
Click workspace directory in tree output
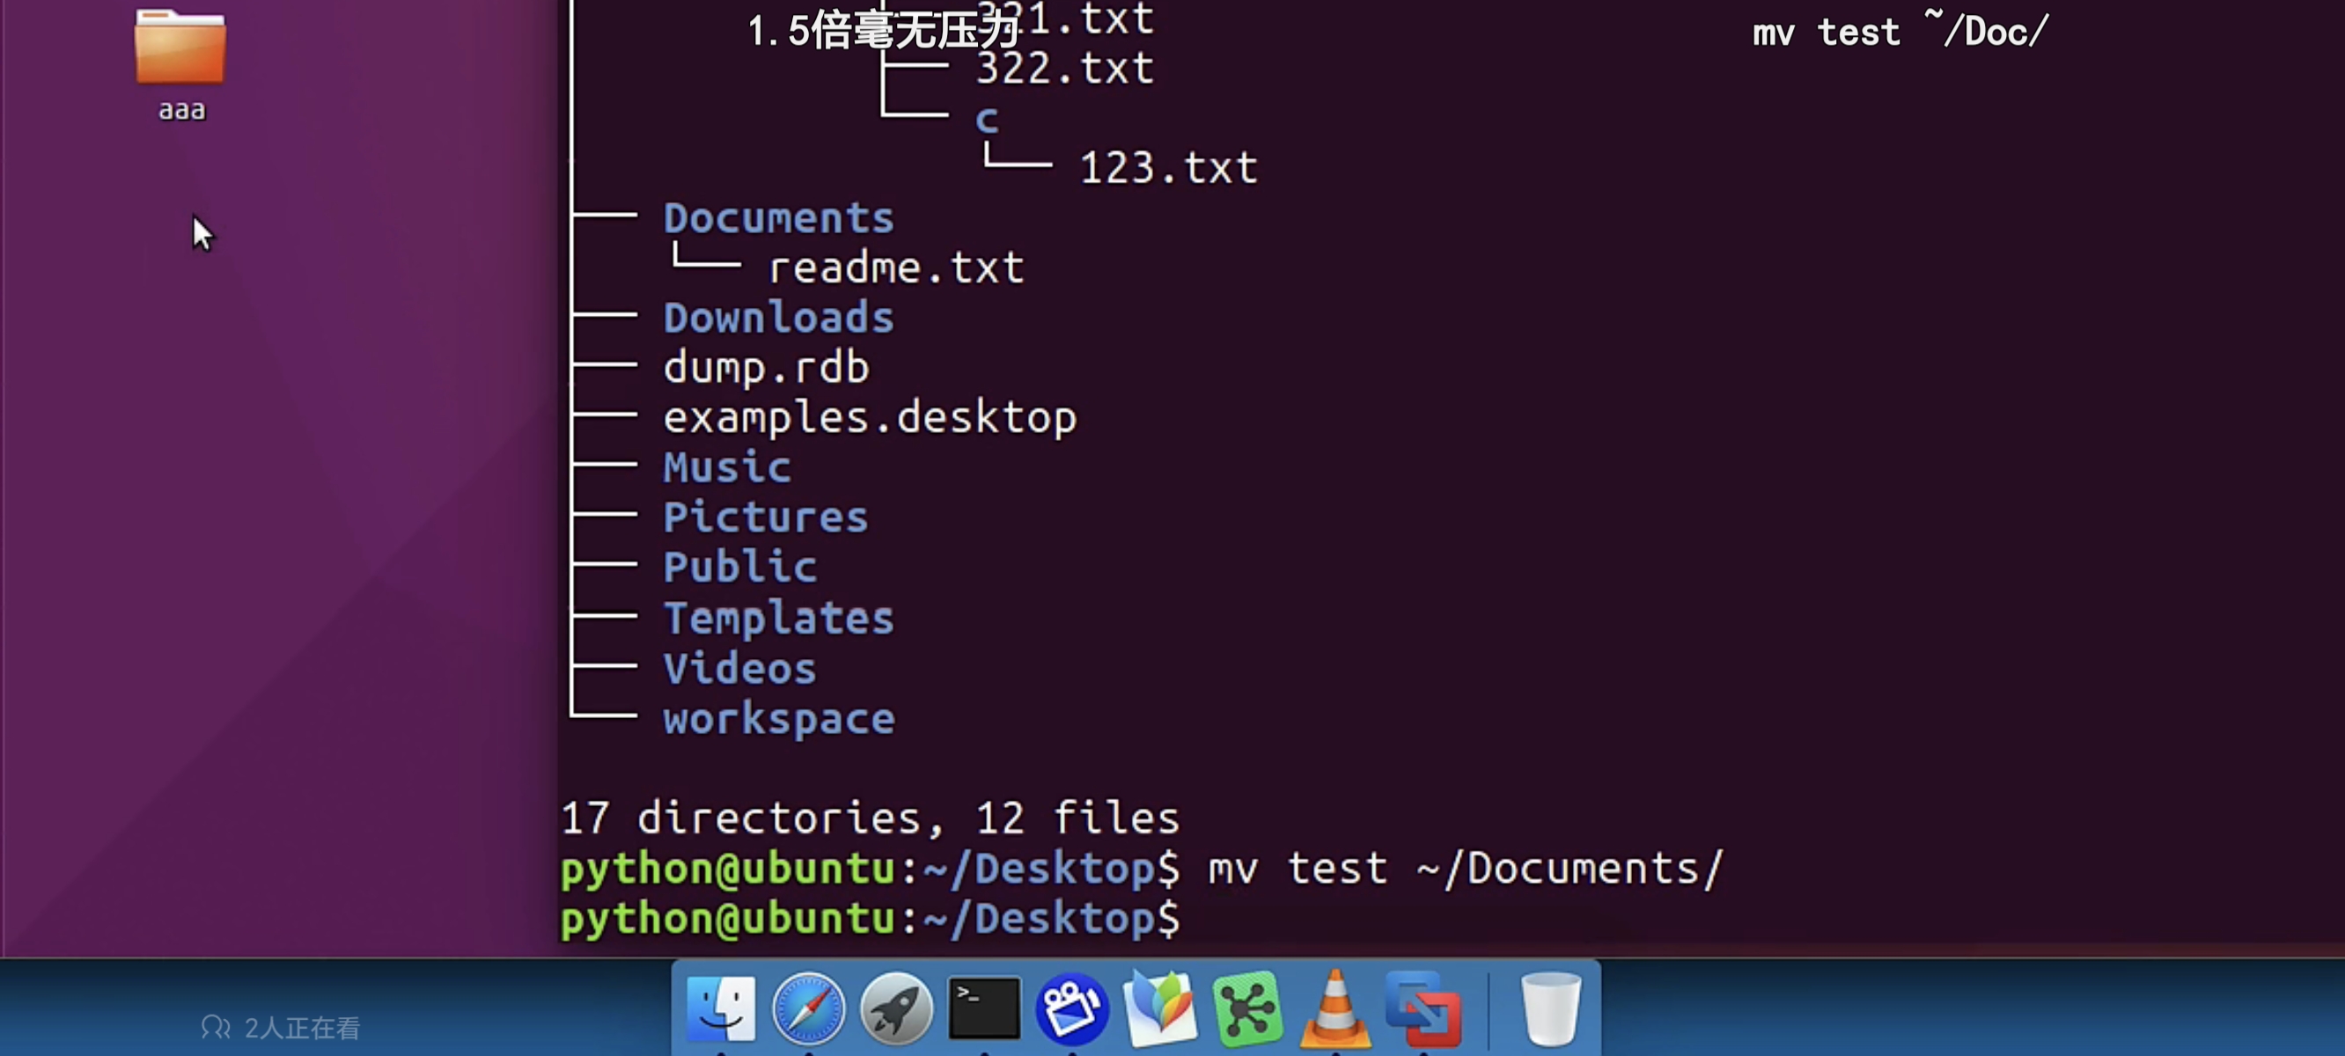pos(778,719)
